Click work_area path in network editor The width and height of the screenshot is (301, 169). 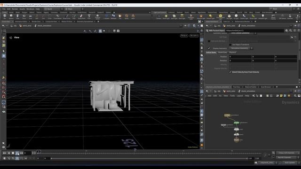(x=231, y=91)
